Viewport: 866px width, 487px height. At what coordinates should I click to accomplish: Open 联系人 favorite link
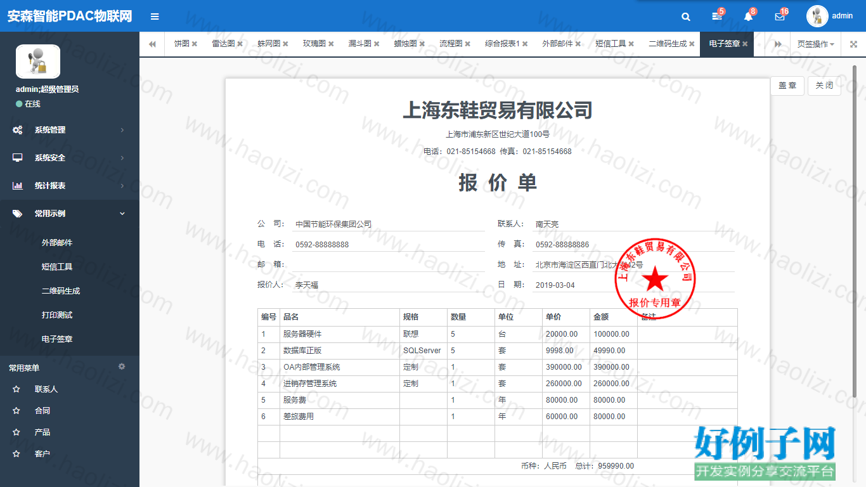click(46, 389)
